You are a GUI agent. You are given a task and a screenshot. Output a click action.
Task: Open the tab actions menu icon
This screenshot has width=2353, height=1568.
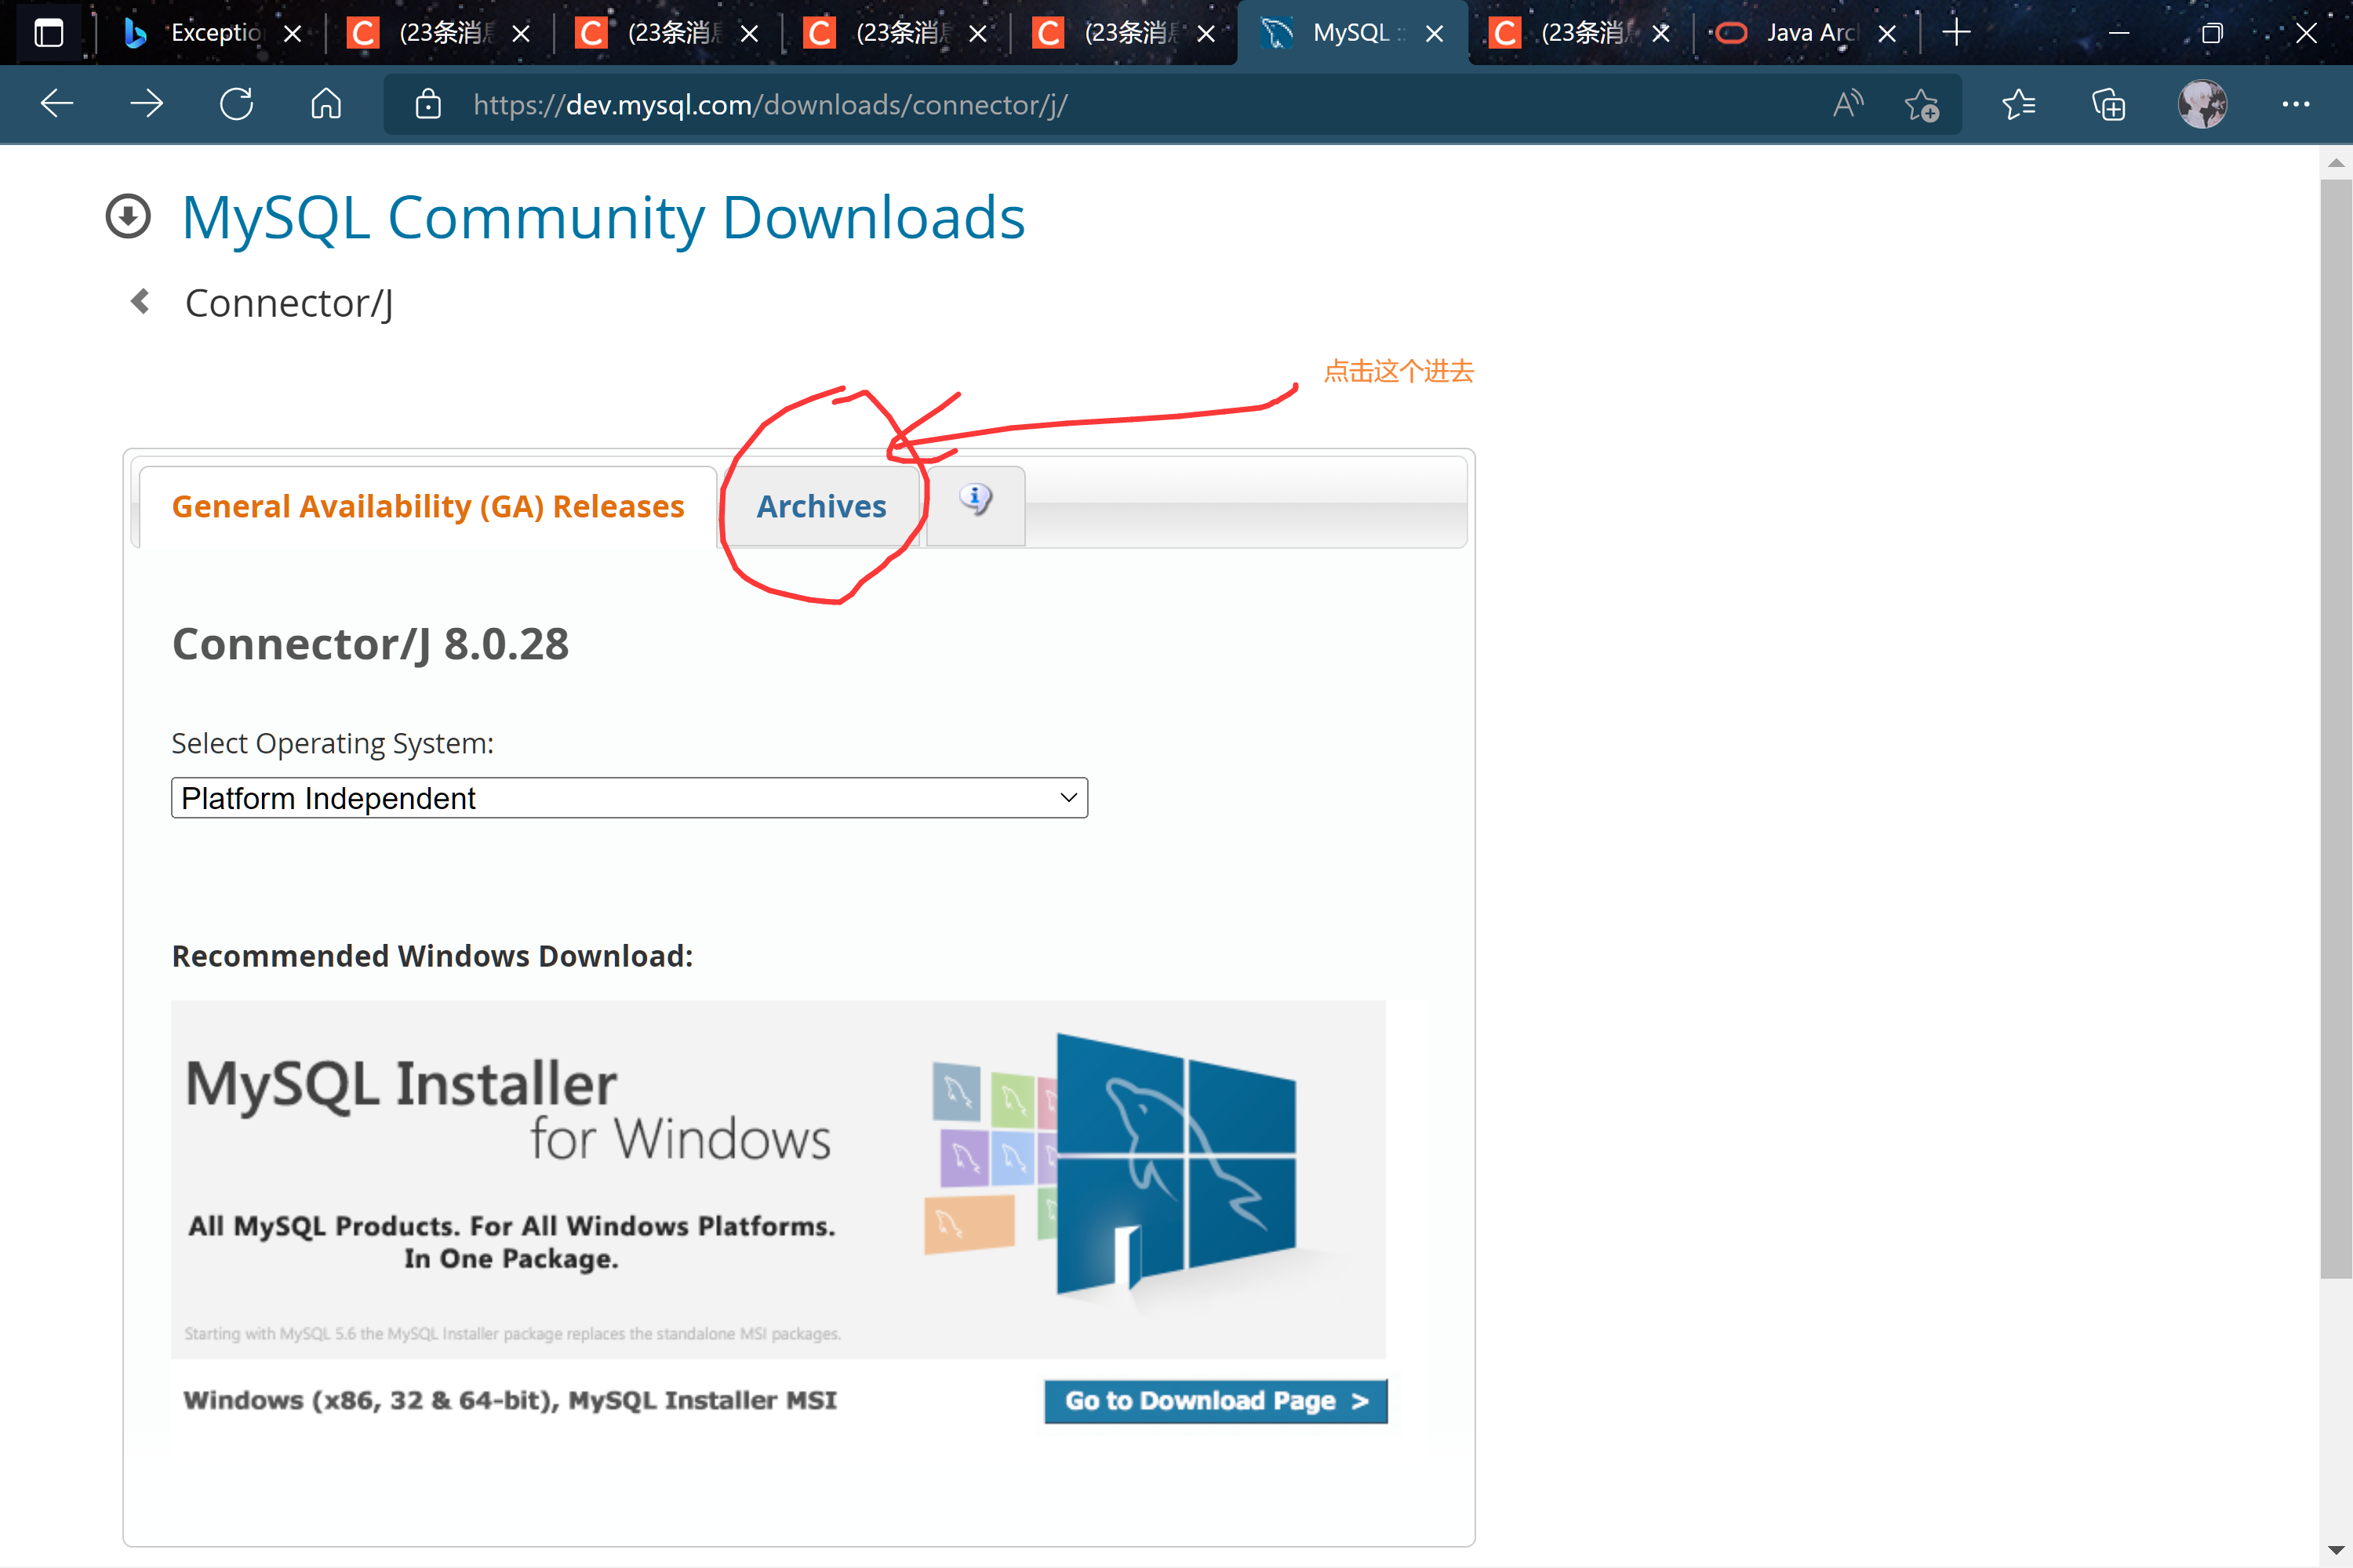48,32
